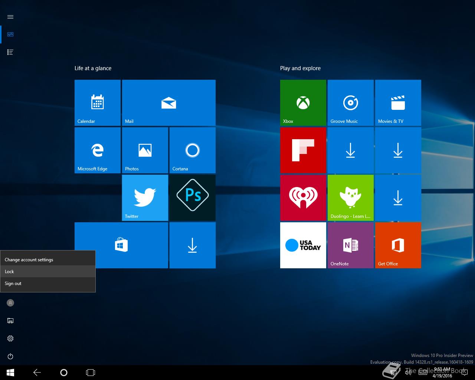Click the user account avatar icon

pyautogui.click(x=10, y=303)
